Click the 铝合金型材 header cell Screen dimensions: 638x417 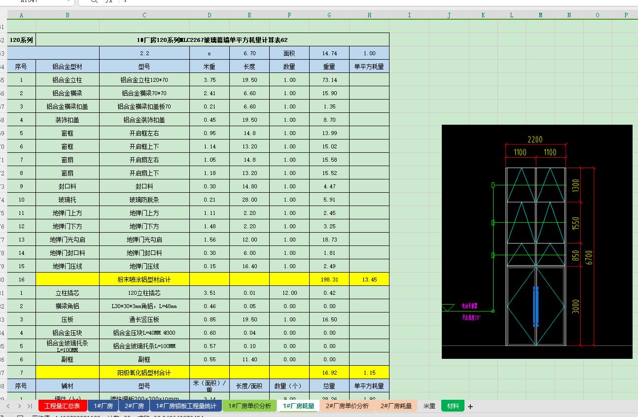click(x=68, y=67)
